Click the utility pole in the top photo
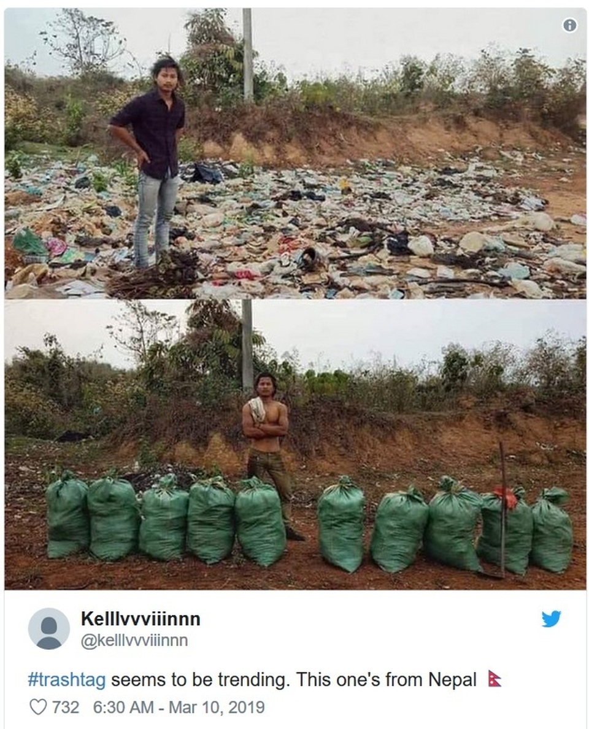 coord(247,55)
